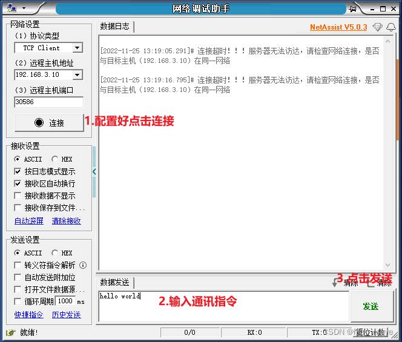The height and width of the screenshot is (342, 402).
Task: Click the status bar ready icon
Action: [10, 333]
